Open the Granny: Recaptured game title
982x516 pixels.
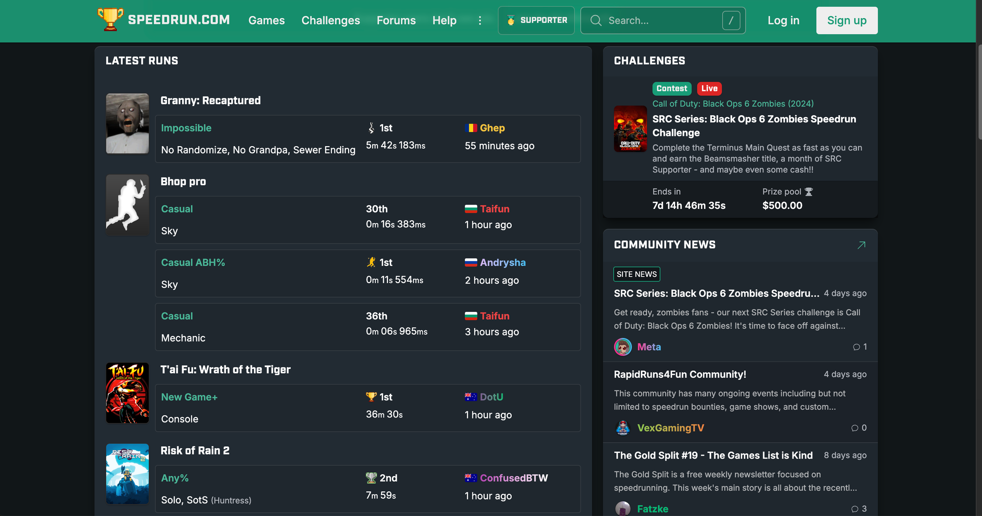pyautogui.click(x=211, y=101)
